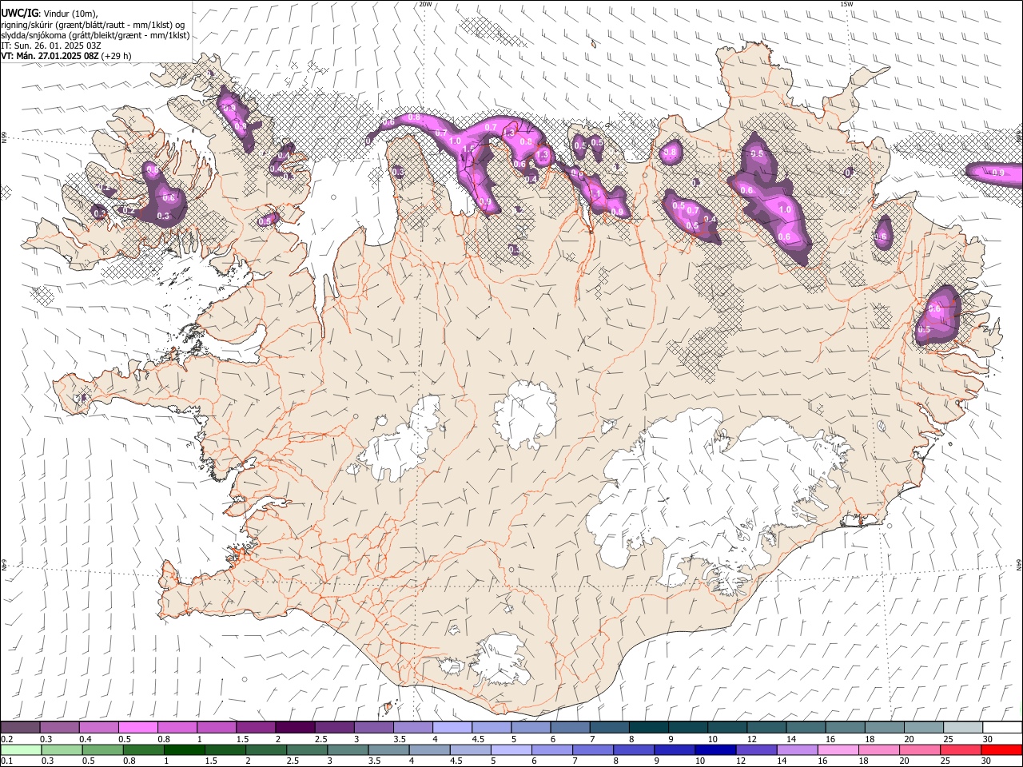Pick the mauve 0.2 swatch in upper legend
Screen dimensions: 1023x767
click(20, 727)
